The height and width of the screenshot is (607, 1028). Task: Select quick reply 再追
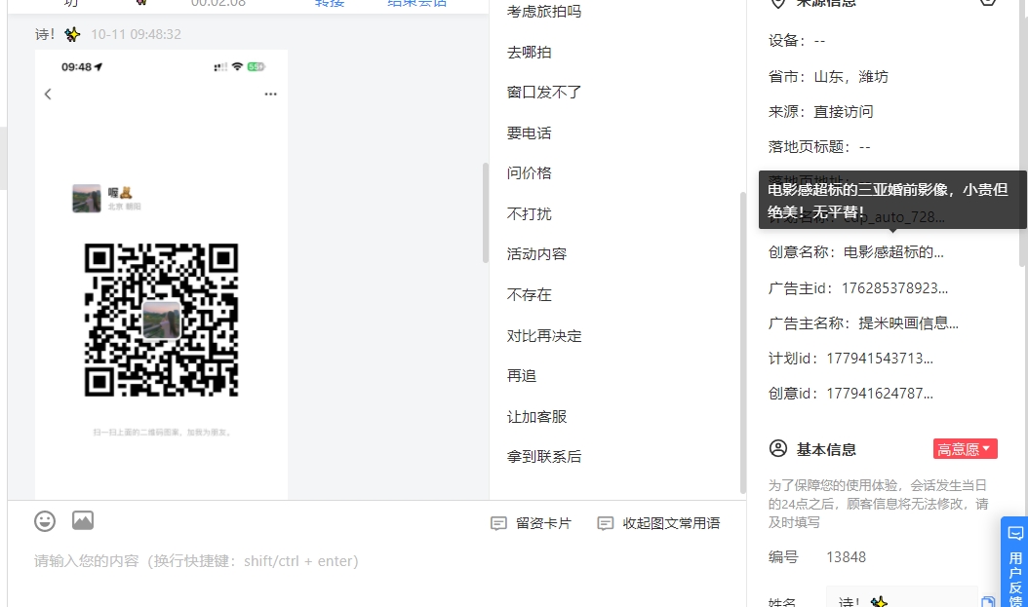tap(521, 376)
